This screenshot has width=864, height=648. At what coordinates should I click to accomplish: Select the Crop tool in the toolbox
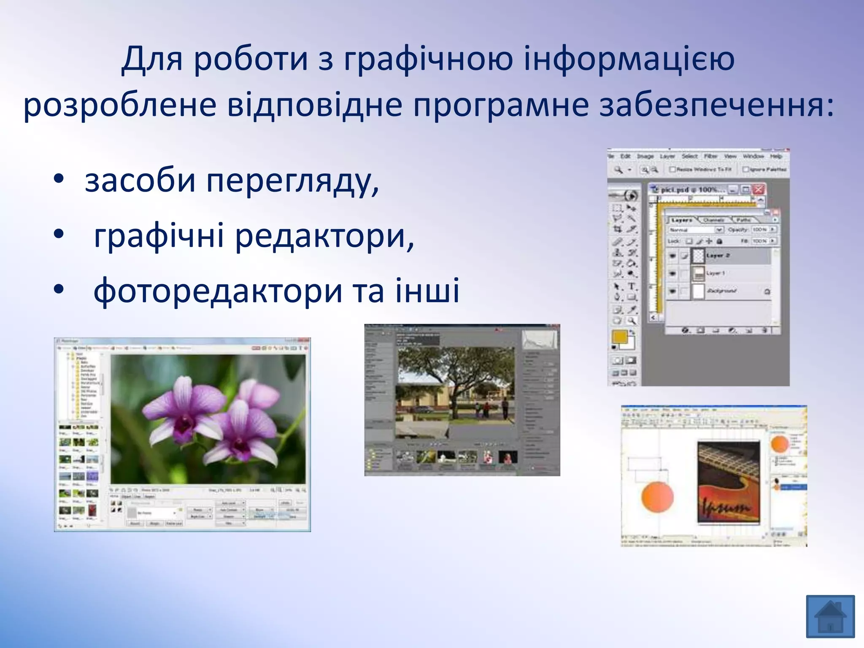click(x=618, y=229)
